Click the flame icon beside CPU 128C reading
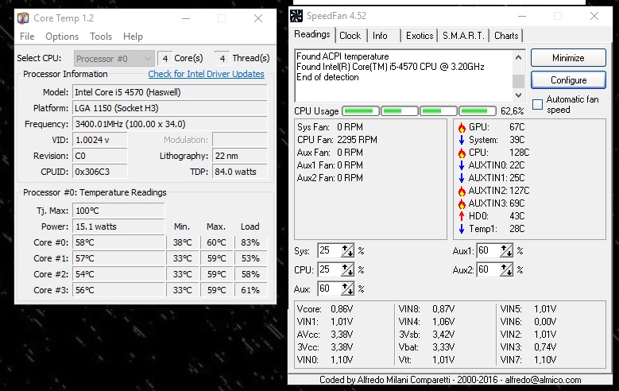This screenshot has height=391, width=619. (462, 153)
